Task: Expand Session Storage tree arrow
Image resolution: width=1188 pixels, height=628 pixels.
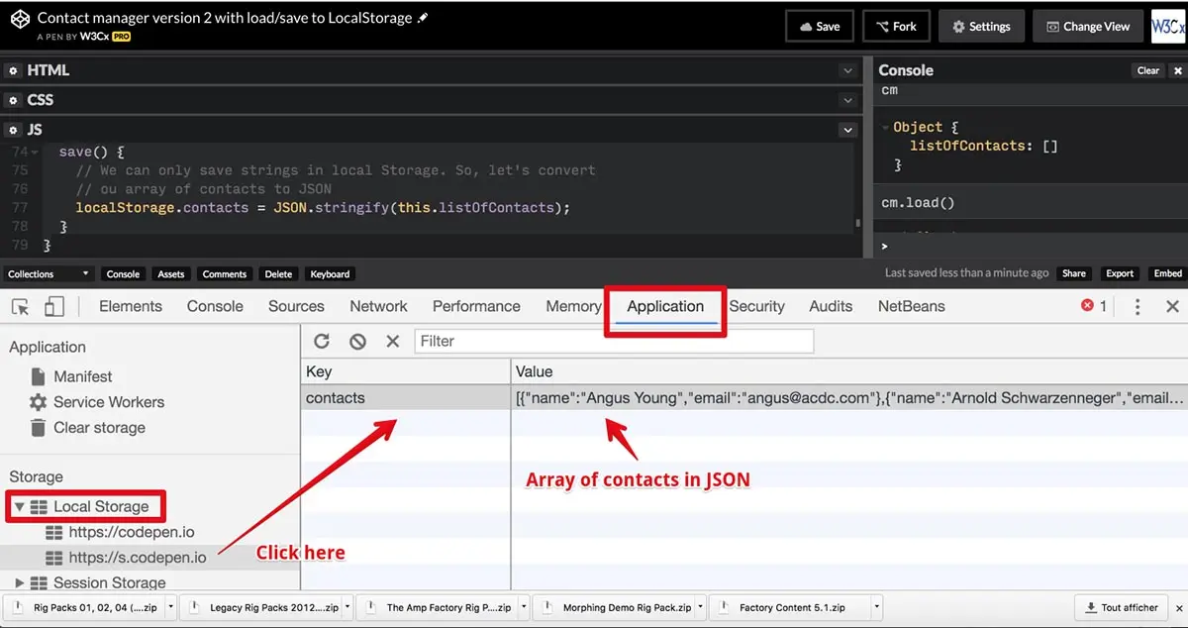Action: [19, 582]
